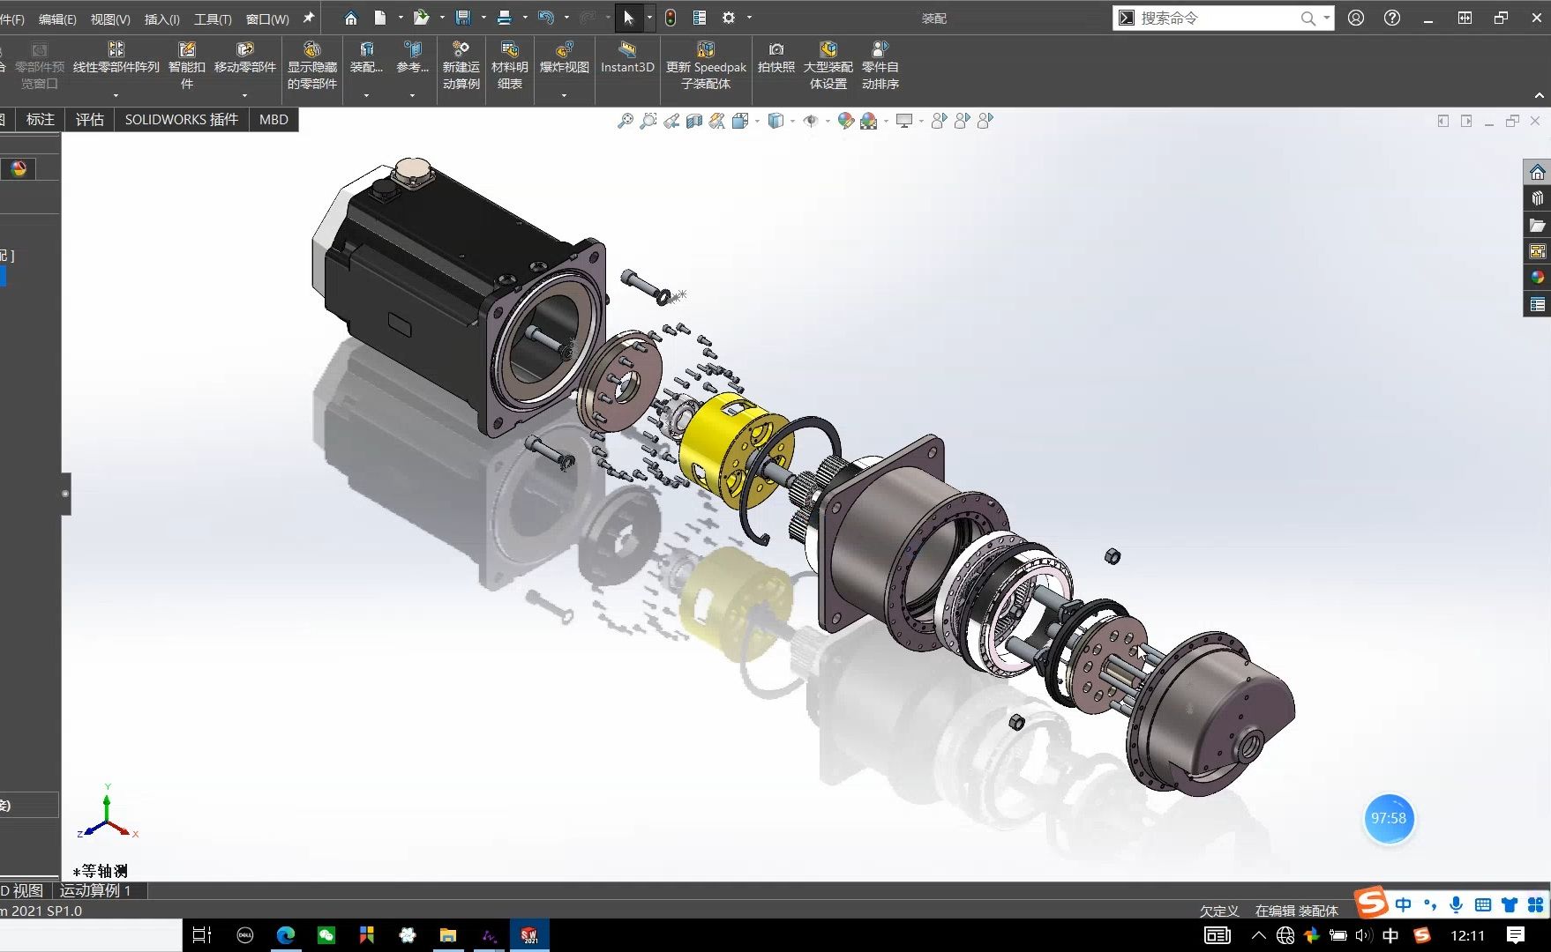Pin the menu bar with pushpin icon
Screen dimensions: 1551x952
[309, 18]
